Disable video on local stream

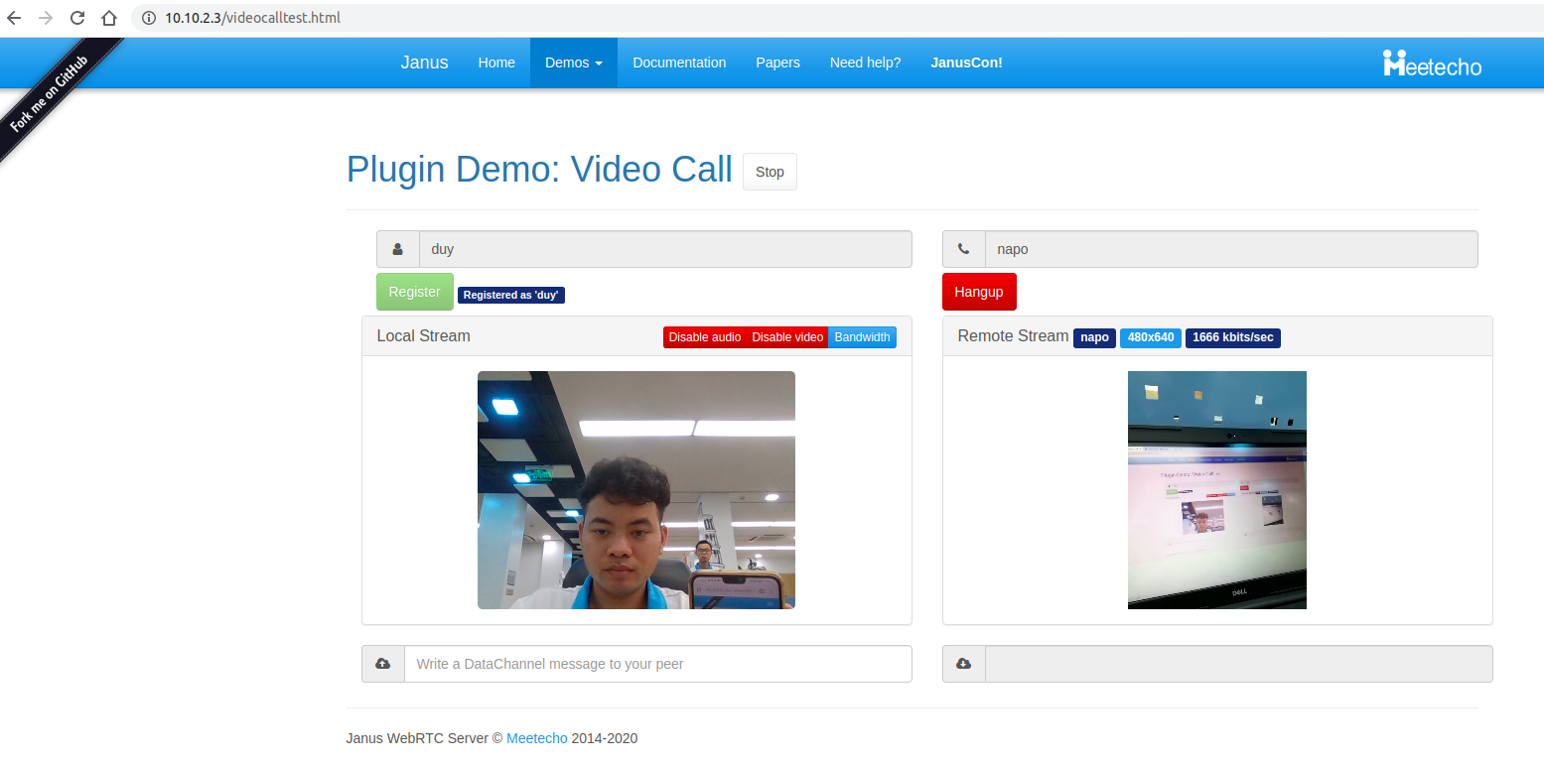(x=786, y=337)
